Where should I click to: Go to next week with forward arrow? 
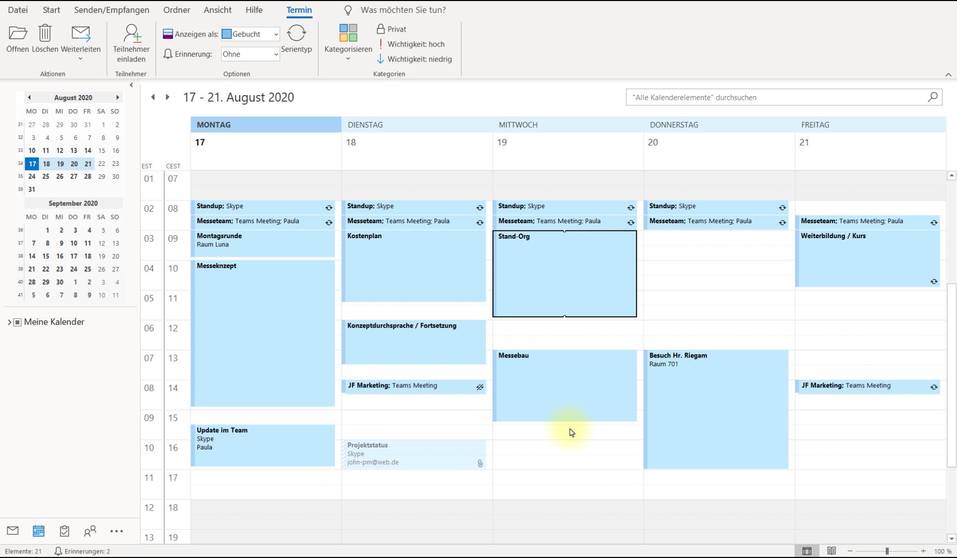167,97
